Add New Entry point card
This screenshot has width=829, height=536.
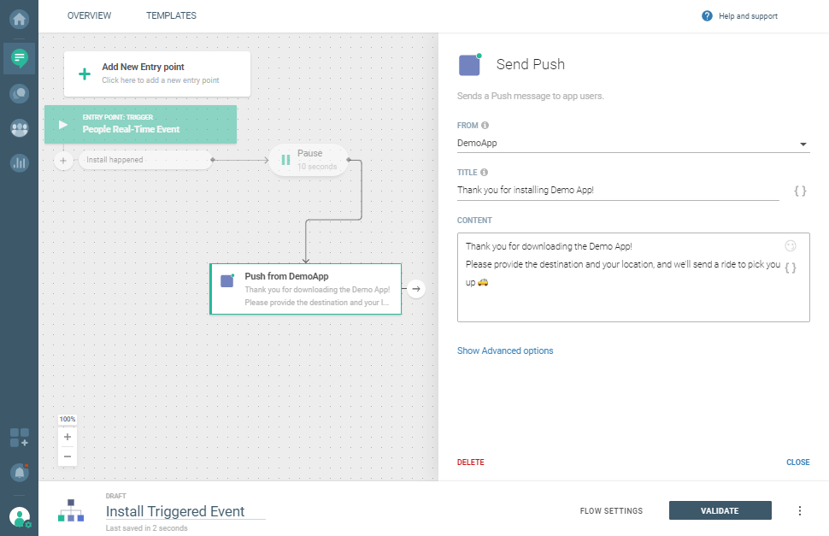[157, 74]
